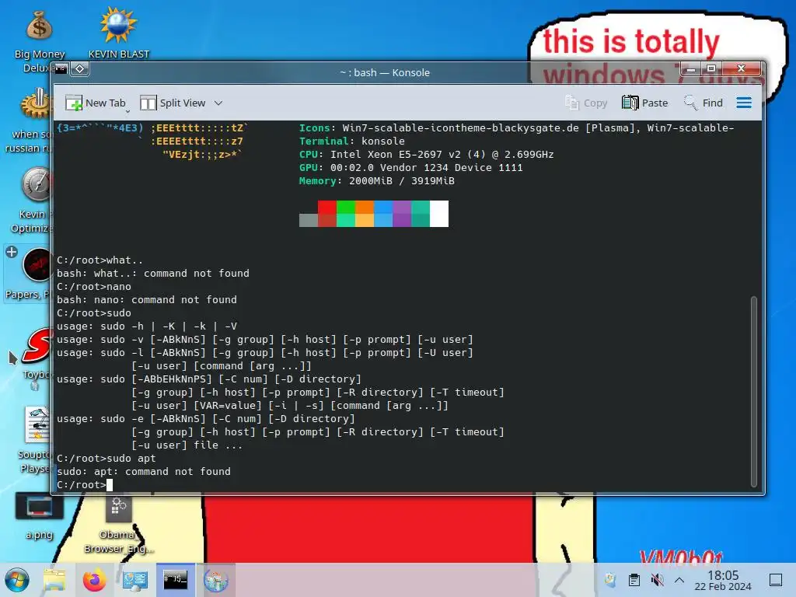Click the Konsole terminal taskbar entry
Image resolution: width=796 pixels, height=597 pixels.
tap(175, 580)
